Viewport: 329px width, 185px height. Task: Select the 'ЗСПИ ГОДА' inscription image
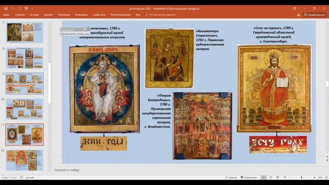(x=104, y=143)
